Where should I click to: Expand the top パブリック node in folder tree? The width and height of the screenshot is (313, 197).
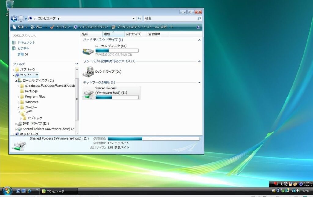coord(13,70)
